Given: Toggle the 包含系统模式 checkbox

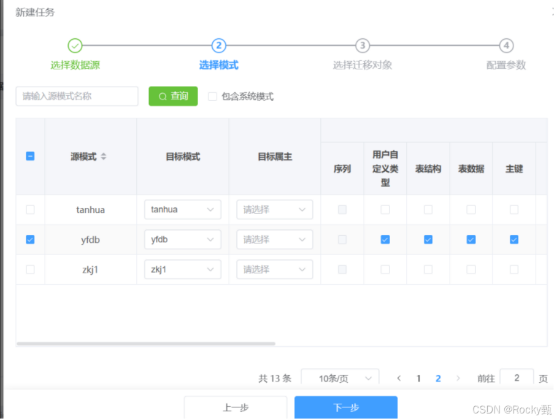Looking at the screenshot, I should 212,96.
